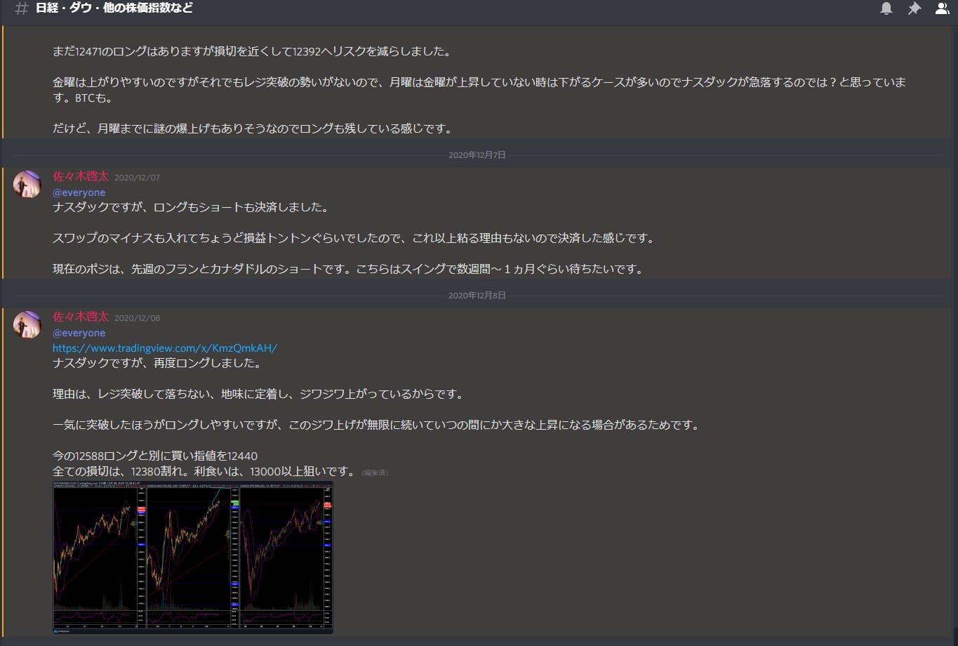Viewport: 958px width, 646px height.
Task: Open the tradingview.com/x/KmzQmkAH link
Action: (x=165, y=348)
